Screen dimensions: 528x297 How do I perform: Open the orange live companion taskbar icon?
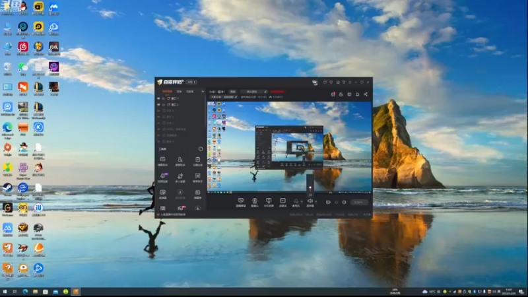point(76,292)
